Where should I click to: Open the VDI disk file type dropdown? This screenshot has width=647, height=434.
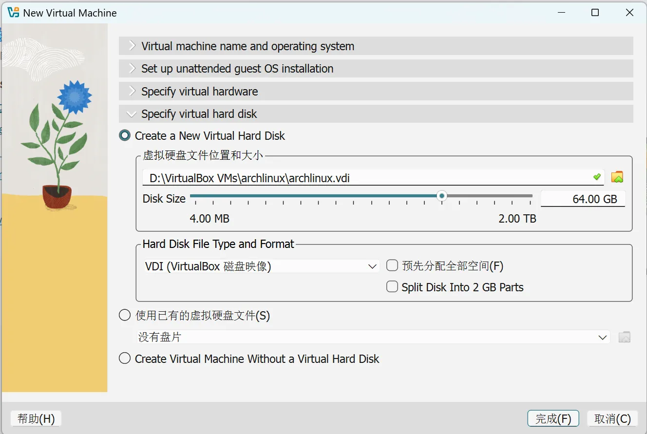[x=261, y=266]
